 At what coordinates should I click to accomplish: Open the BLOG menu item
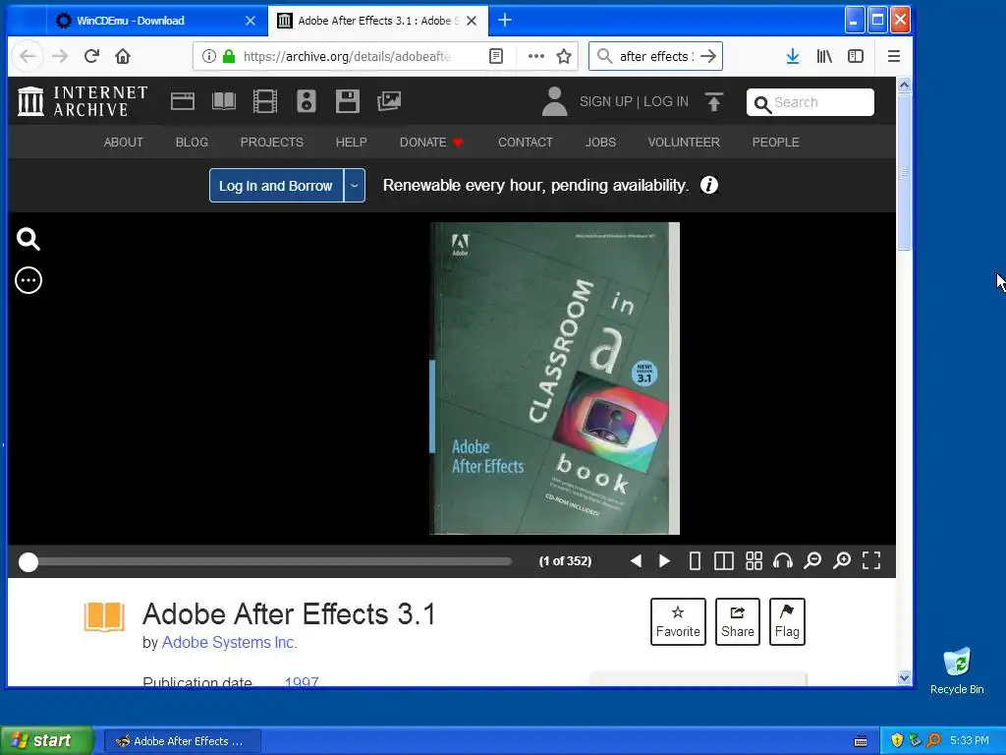[x=192, y=142]
